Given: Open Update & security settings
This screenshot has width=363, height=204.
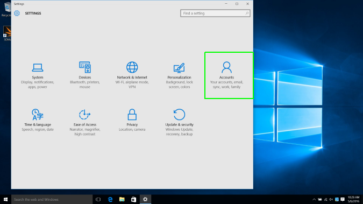Looking at the screenshot, I should [x=179, y=122].
